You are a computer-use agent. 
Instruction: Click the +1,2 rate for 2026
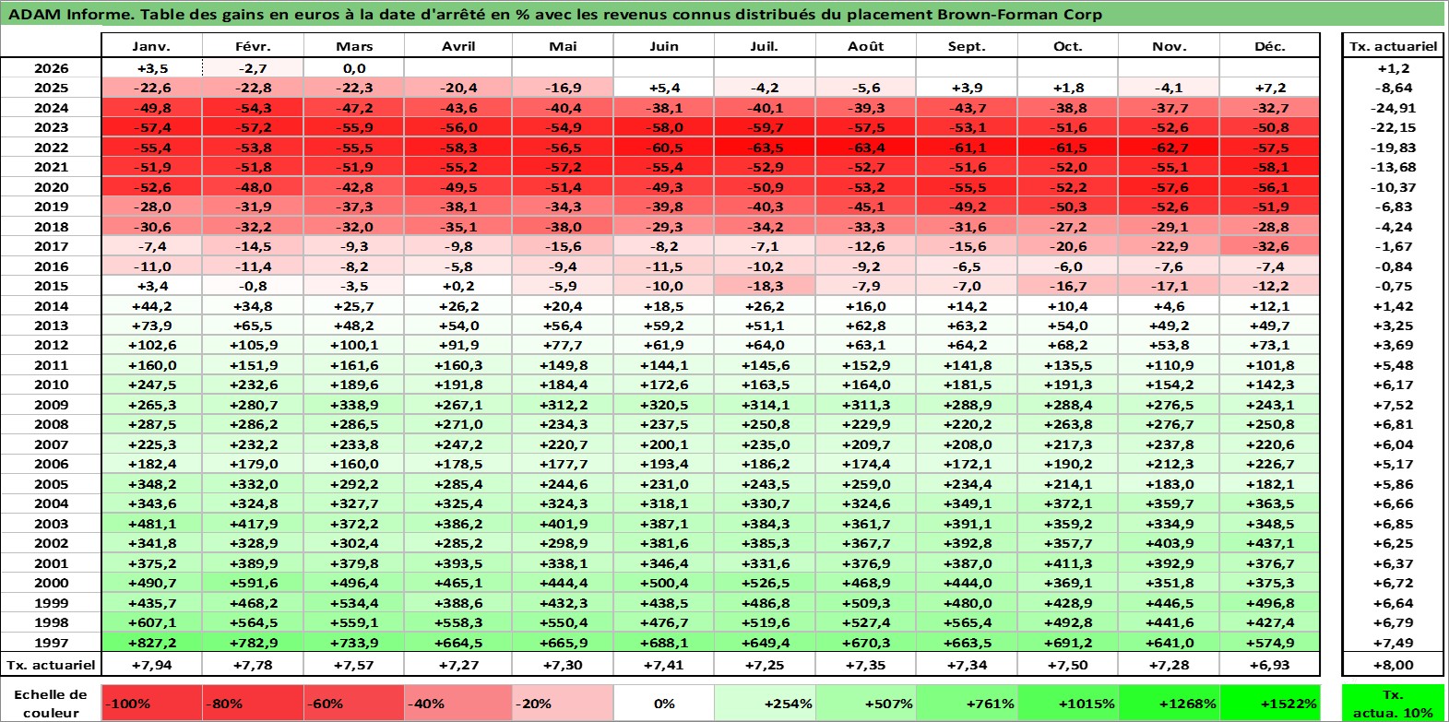1393,68
